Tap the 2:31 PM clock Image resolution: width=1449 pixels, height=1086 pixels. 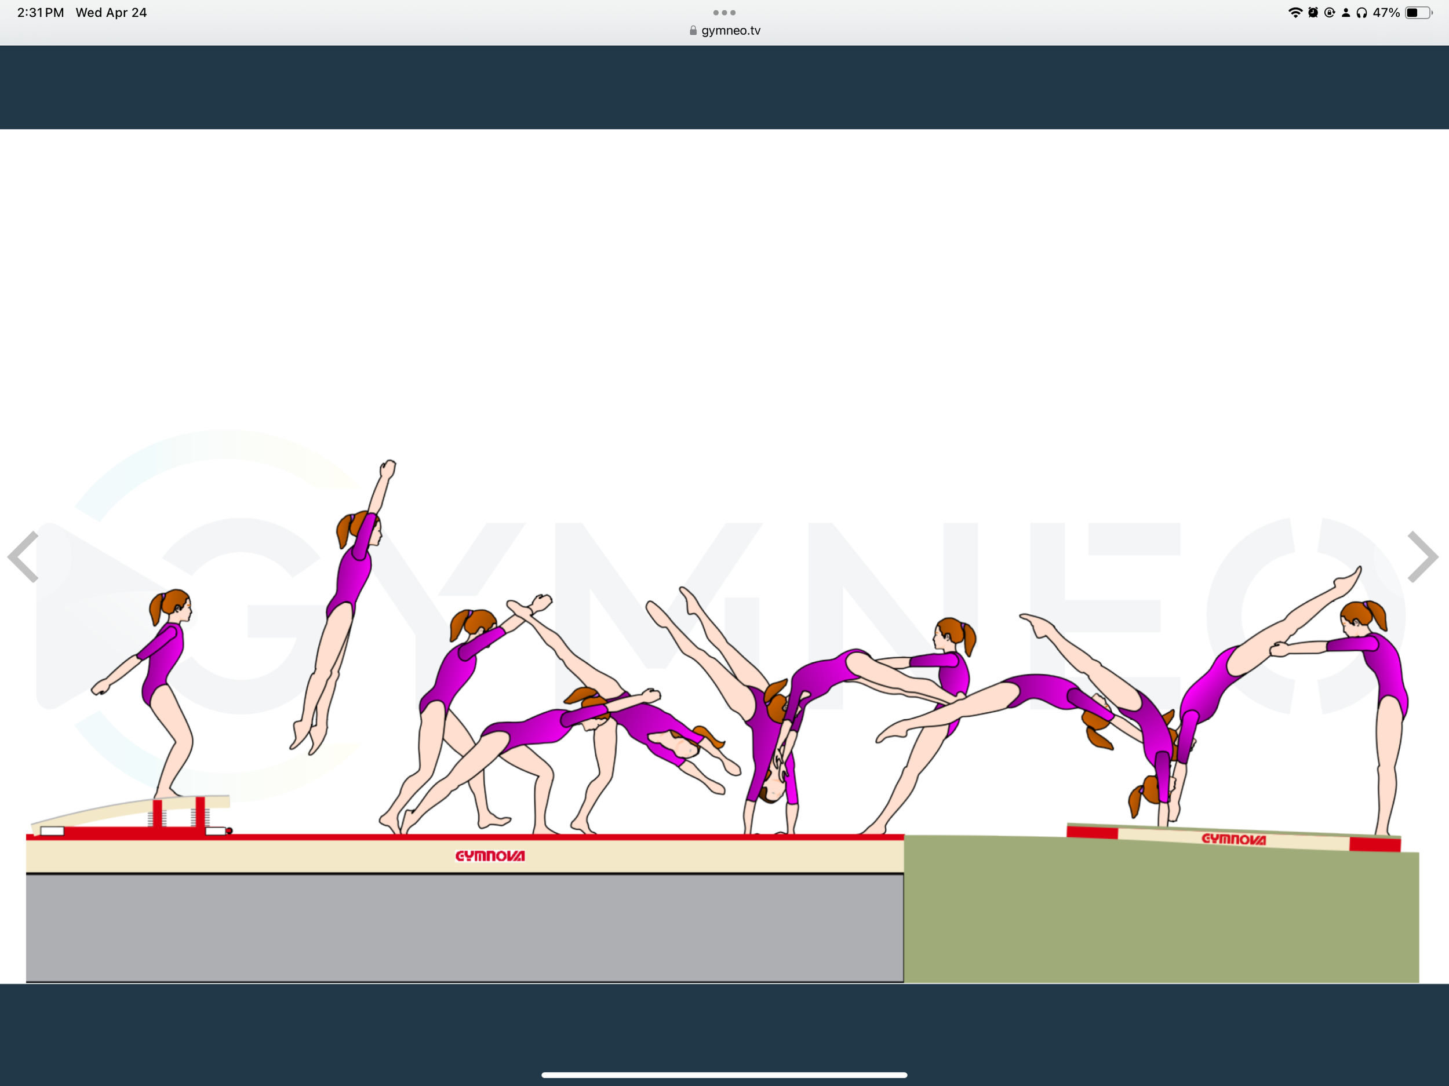click(41, 12)
